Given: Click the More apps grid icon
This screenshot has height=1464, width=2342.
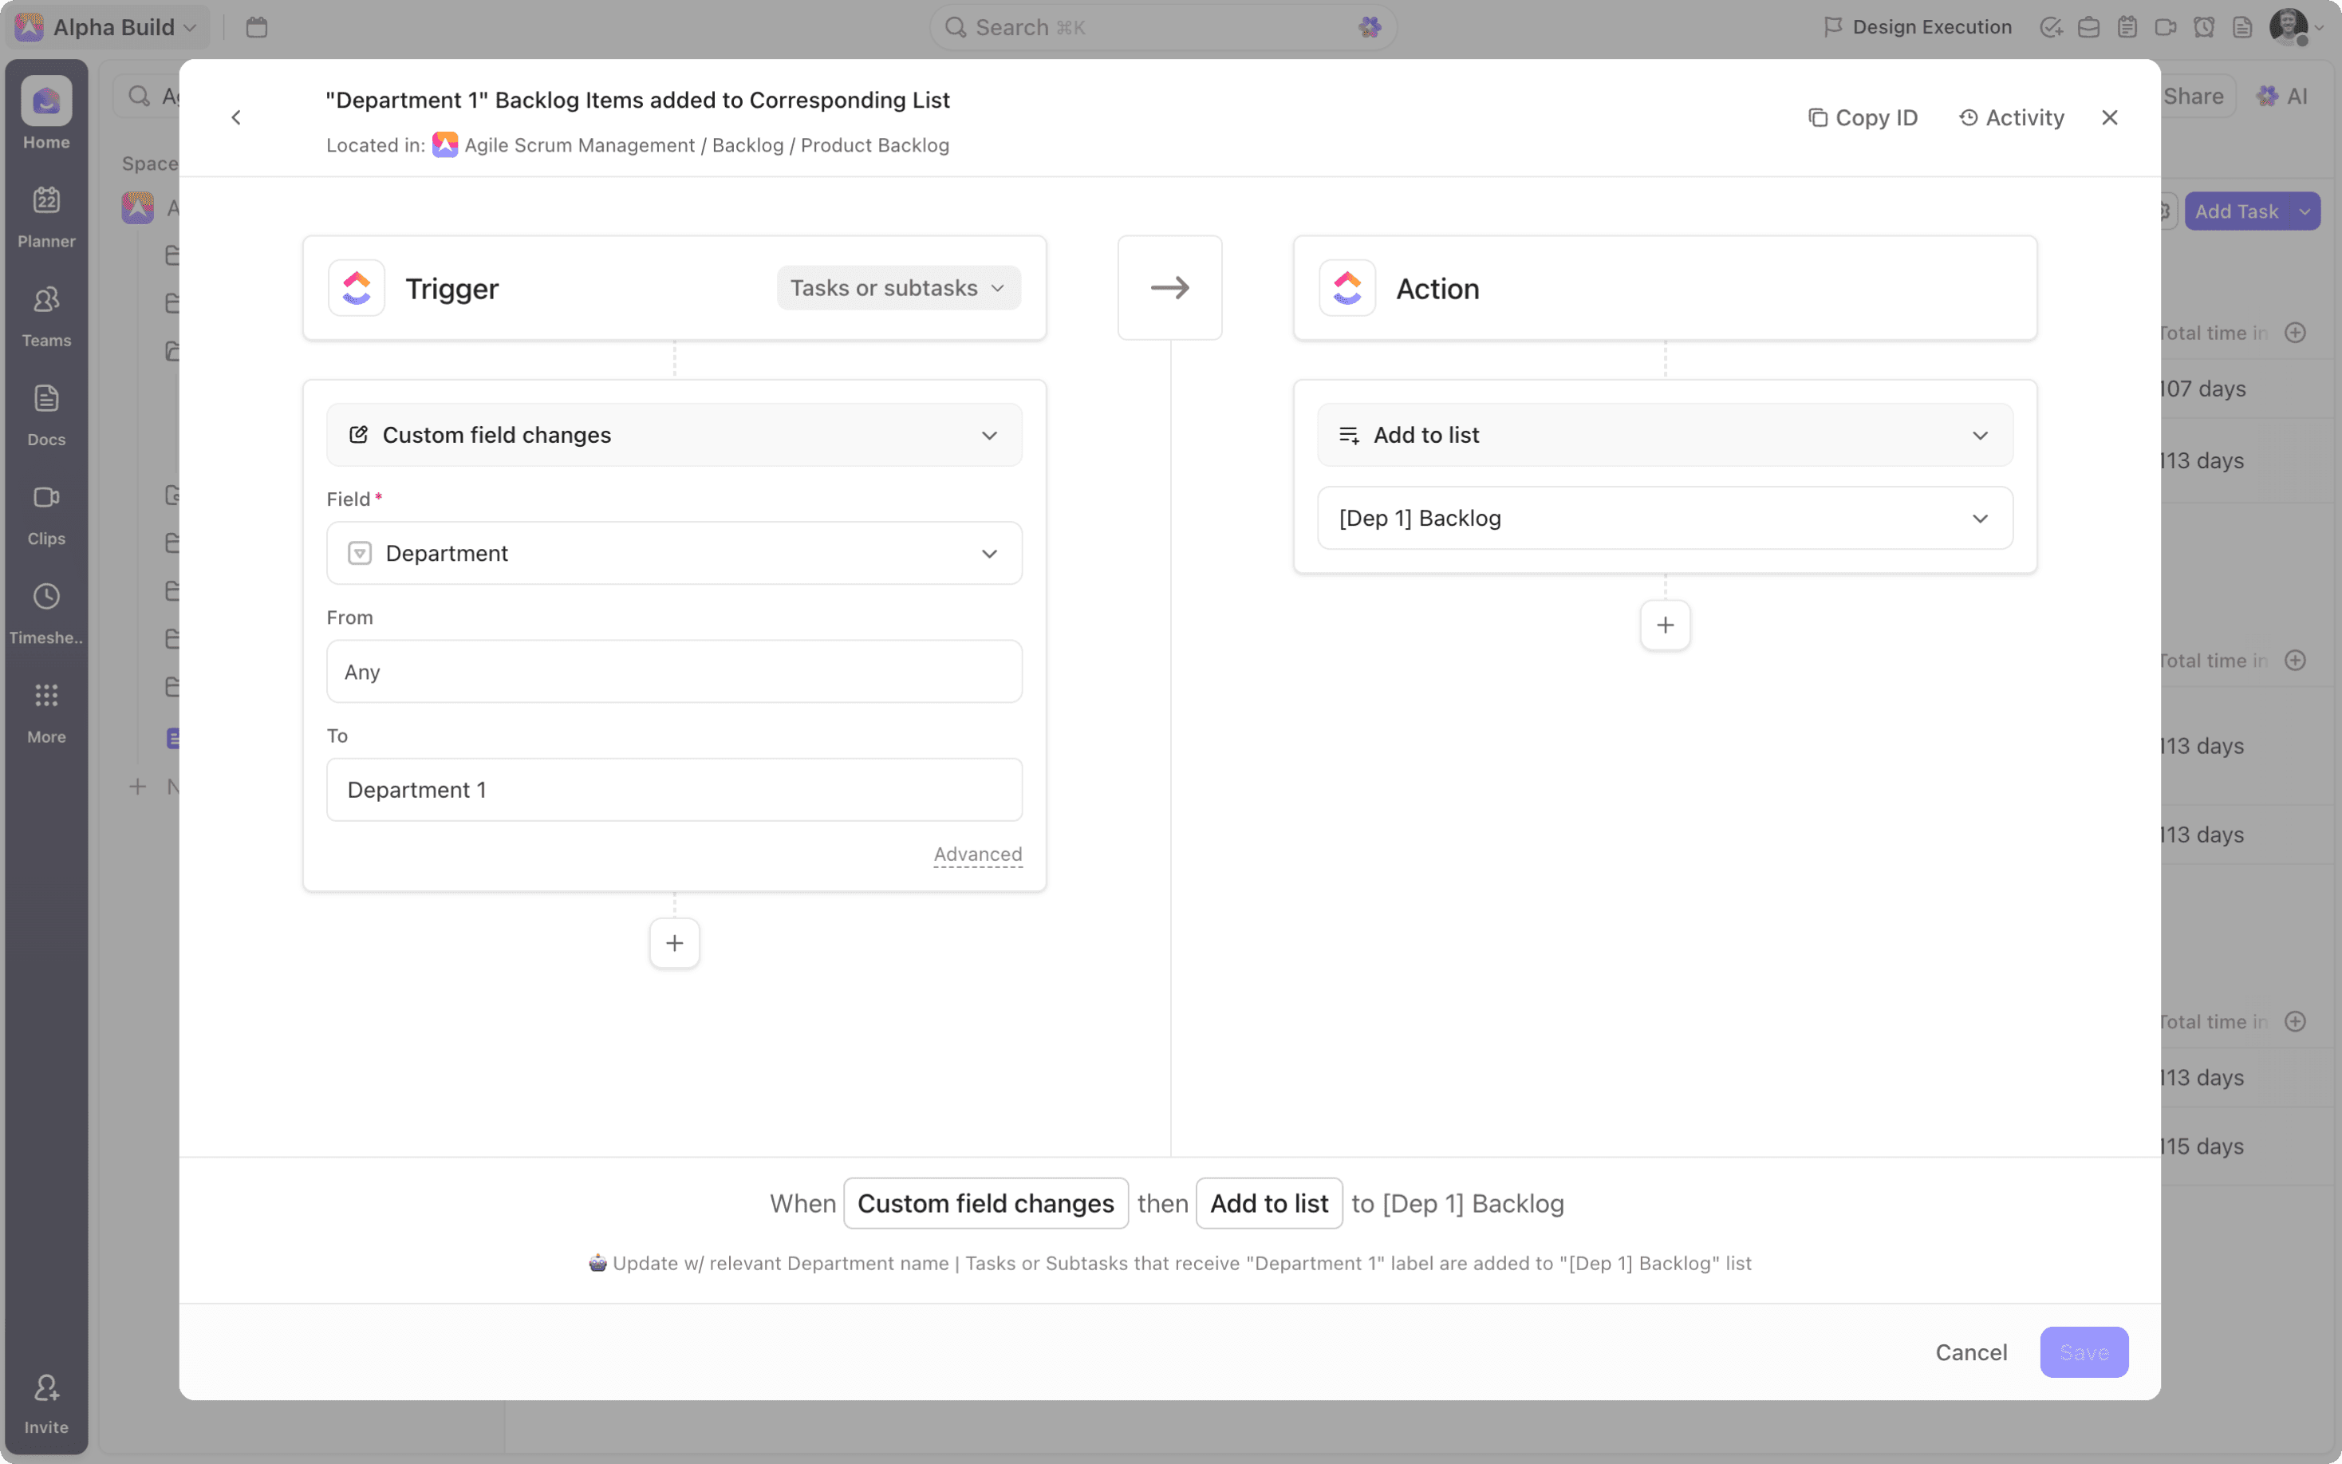Looking at the screenshot, I should coord(46,695).
